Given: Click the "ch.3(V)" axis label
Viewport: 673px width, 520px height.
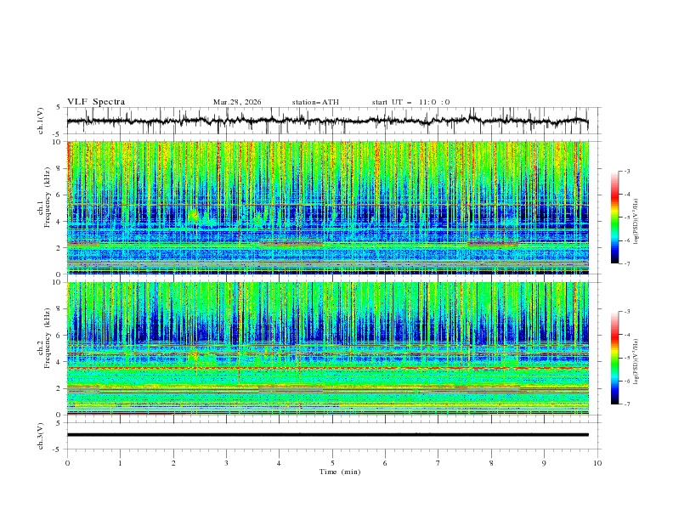Looking at the screenshot, I should pos(41,436).
